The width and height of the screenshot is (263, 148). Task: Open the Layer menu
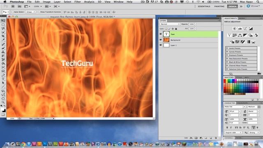[x=57, y=2]
